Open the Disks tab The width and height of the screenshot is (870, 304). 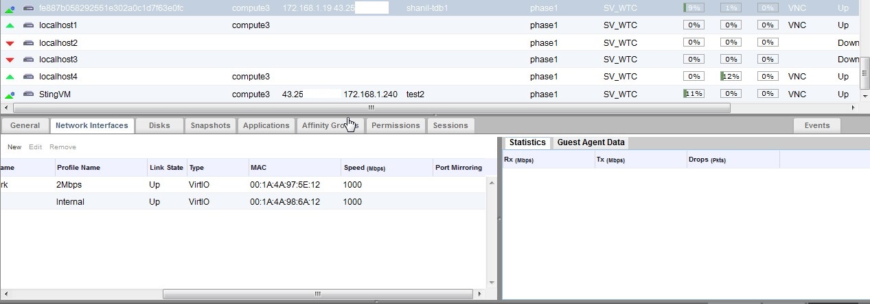(x=159, y=125)
